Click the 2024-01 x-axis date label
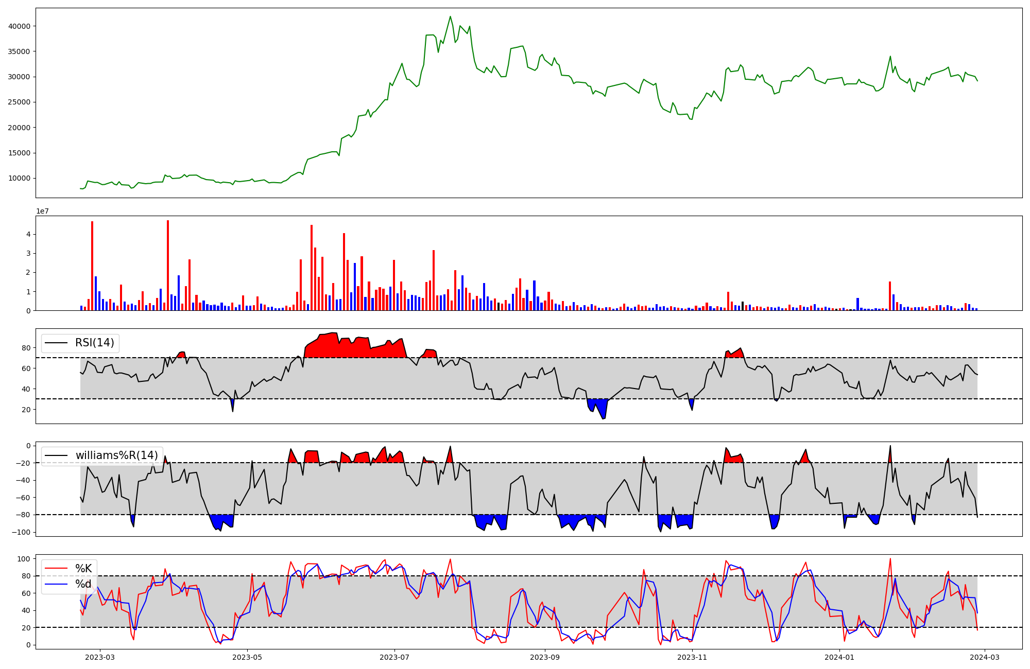Screen dimensions: 1030x669 click(839, 657)
